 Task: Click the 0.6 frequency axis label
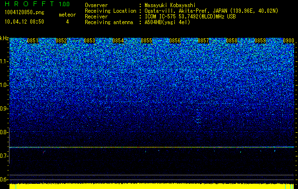point(4,180)
